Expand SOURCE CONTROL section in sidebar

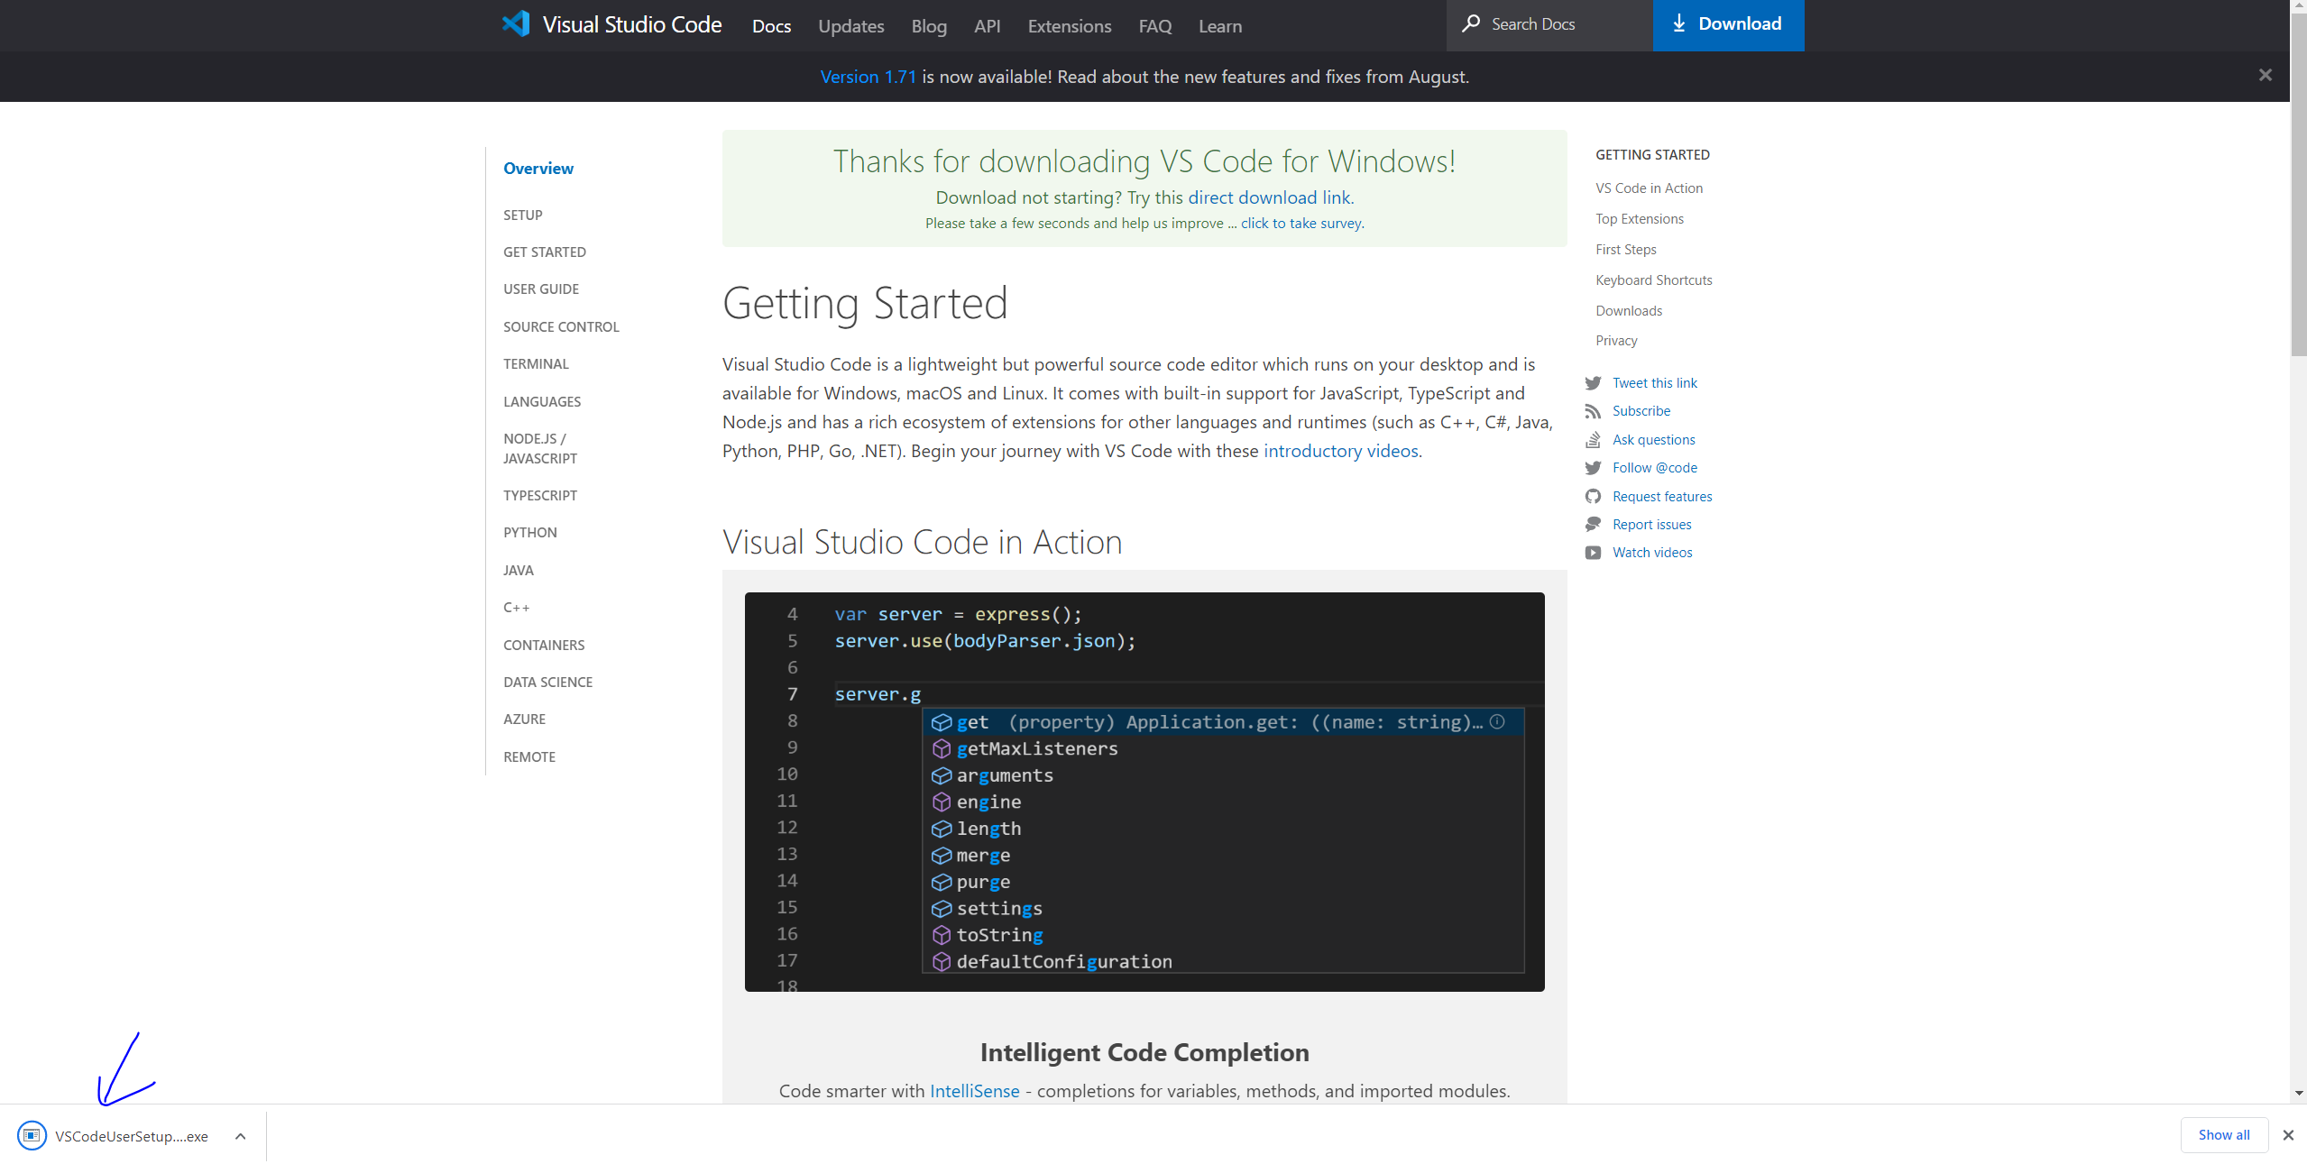(560, 326)
